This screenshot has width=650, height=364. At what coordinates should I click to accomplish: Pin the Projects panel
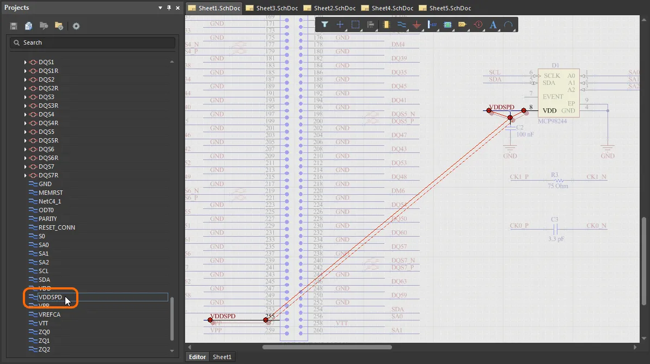point(169,8)
